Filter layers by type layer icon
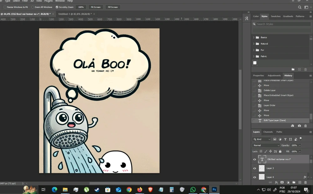 (285, 139)
